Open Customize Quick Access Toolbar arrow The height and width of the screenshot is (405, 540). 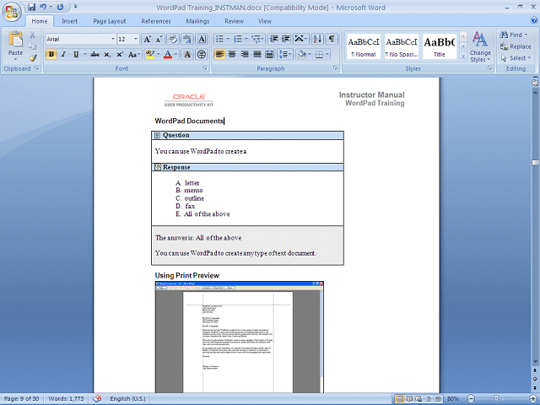(76, 7)
